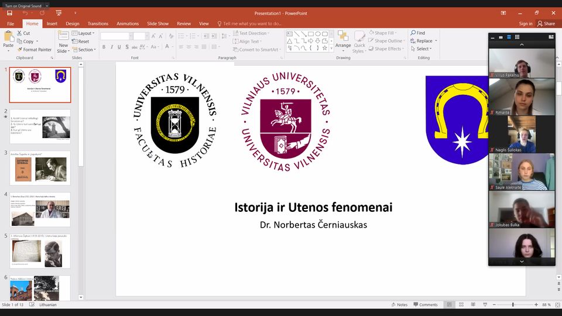Image resolution: width=562 pixels, height=316 pixels.
Task: Open the File menu
Action: [x=11, y=23]
